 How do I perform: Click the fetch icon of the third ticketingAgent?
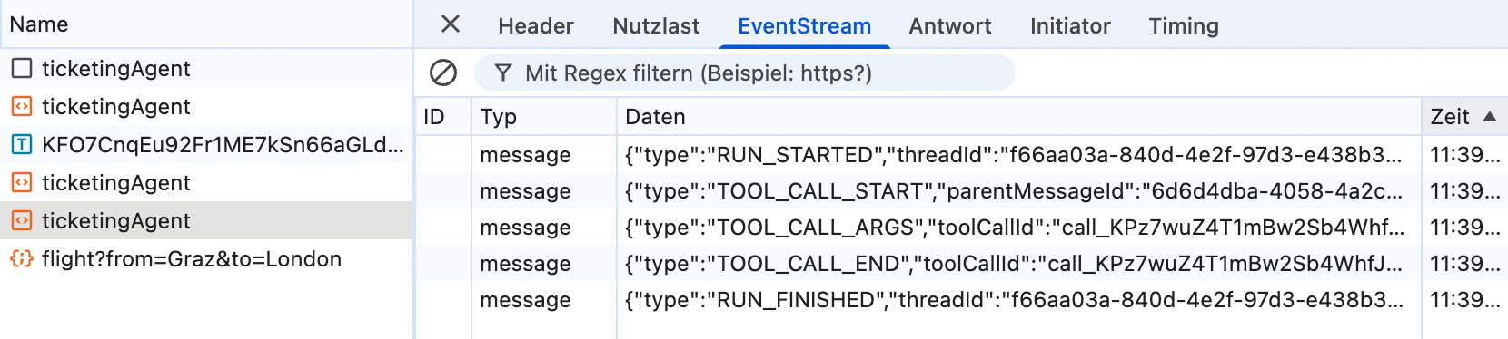[x=22, y=182]
